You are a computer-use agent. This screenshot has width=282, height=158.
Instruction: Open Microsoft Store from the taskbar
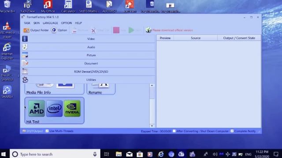point(140,154)
